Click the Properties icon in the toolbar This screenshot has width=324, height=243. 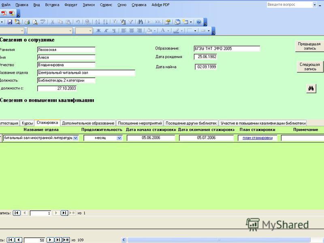[168, 22]
